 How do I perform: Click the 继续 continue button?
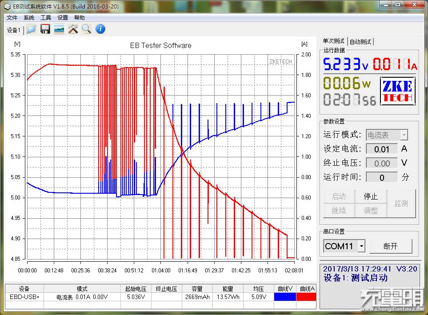click(339, 211)
